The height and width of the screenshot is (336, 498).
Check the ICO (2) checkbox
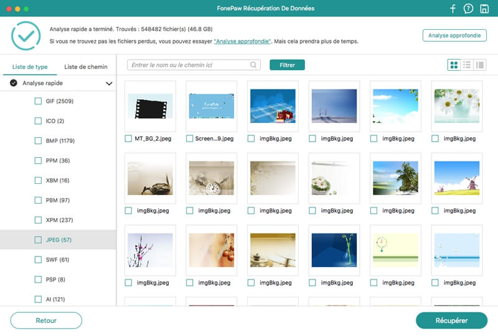click(38, 120)
